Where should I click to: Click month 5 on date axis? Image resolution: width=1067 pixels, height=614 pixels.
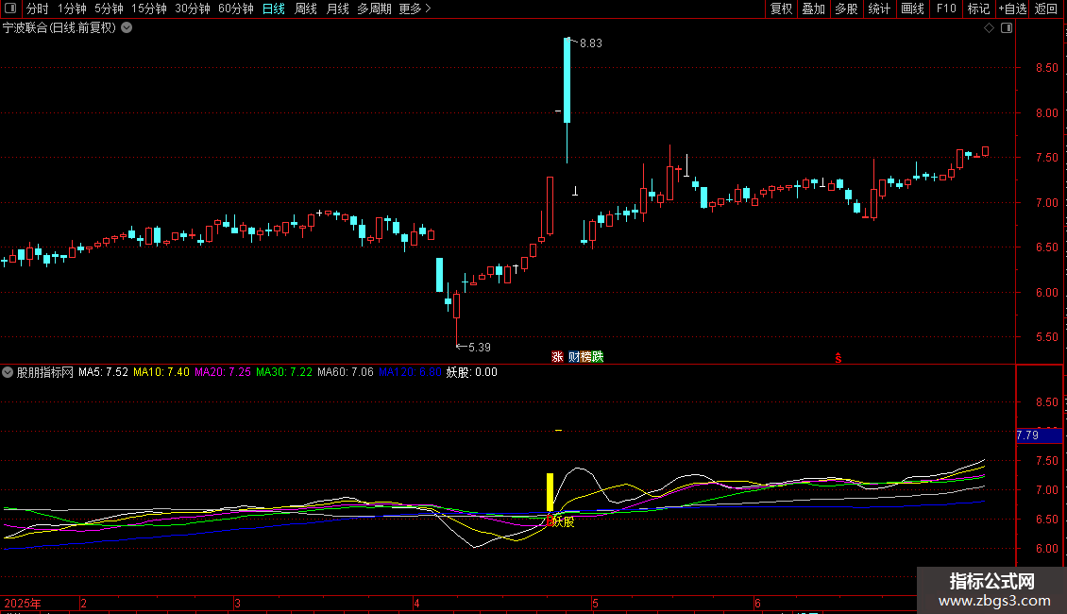(595, 603)
